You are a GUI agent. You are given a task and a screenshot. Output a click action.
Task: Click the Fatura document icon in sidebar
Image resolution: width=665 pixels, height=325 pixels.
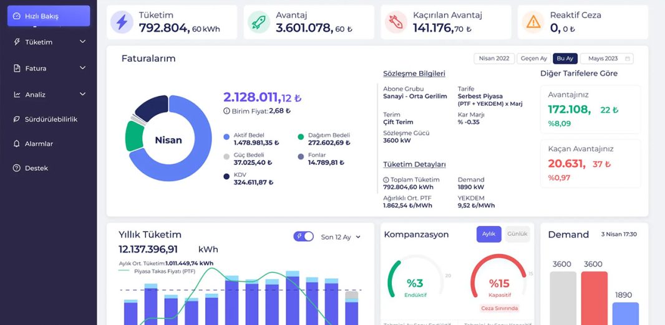[17, 68]
